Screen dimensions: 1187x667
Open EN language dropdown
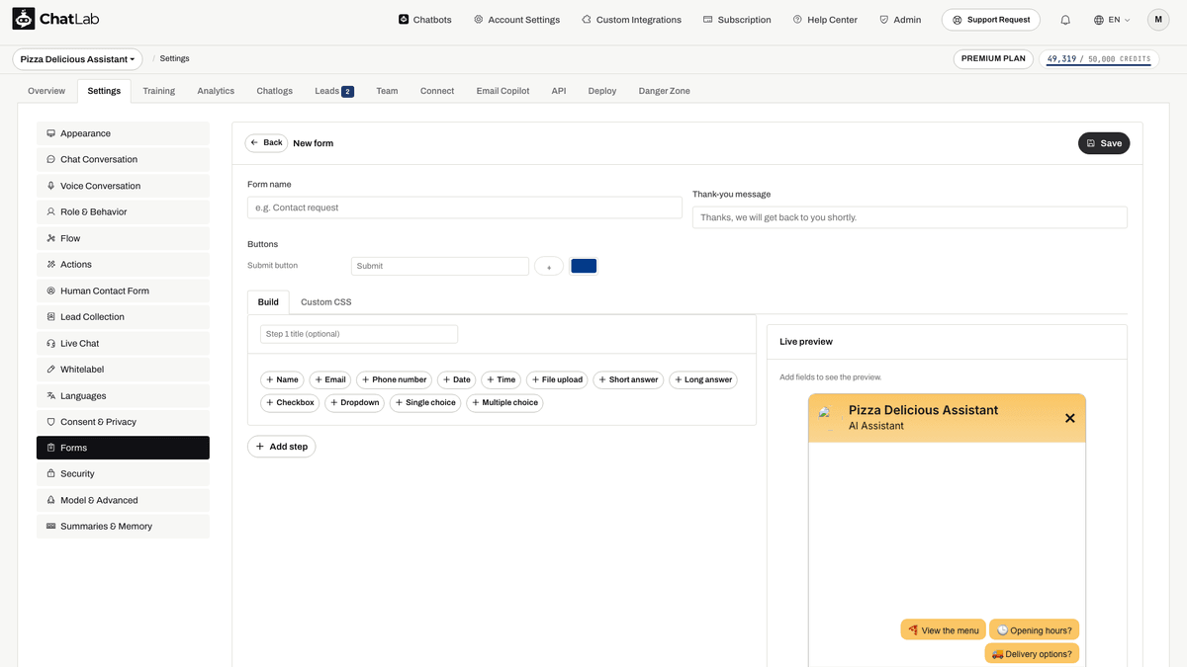pos(1112,20)
